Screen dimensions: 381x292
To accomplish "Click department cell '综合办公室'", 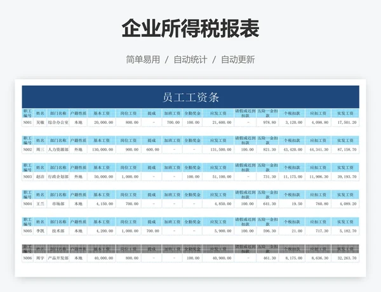I will [58, 123].
